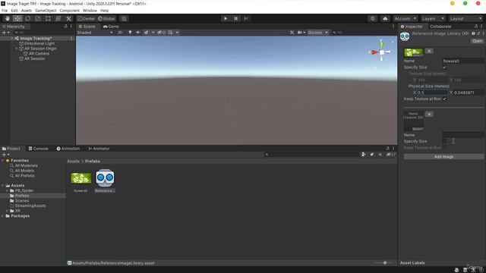
Task: Expand the PB_Spider folder
Action: [x=7, y=190]
